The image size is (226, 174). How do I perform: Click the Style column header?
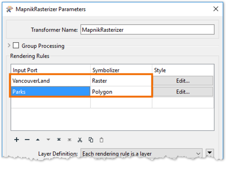pos(183,70)
